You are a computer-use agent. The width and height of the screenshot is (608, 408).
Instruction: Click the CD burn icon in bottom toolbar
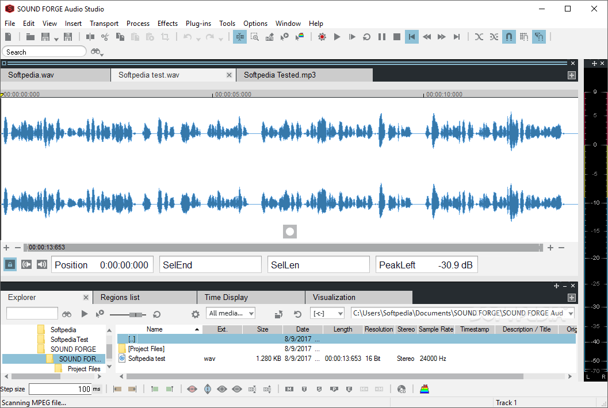point(401,389)
